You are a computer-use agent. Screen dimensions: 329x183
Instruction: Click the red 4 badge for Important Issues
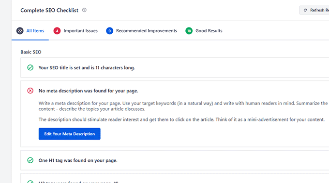point(57,31)
